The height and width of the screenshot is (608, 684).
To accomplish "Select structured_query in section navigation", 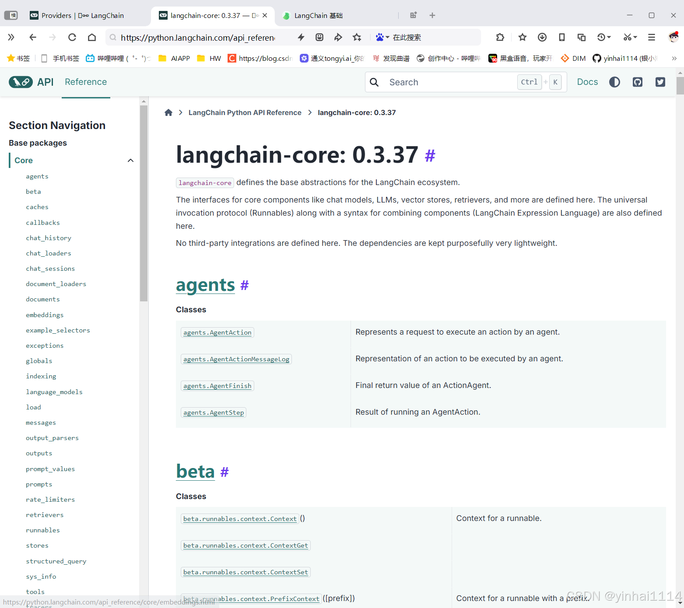I will 56,561.
